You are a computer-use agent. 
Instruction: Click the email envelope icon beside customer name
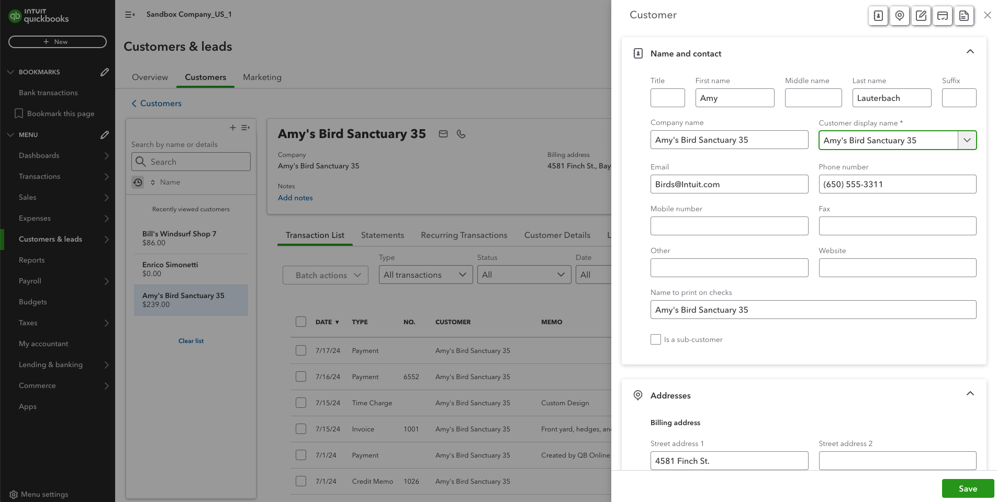coord(443,134)
